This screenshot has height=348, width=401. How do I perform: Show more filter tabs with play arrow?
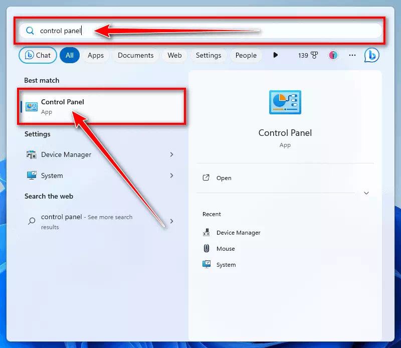pyautogui.click(x=275, y=55)
